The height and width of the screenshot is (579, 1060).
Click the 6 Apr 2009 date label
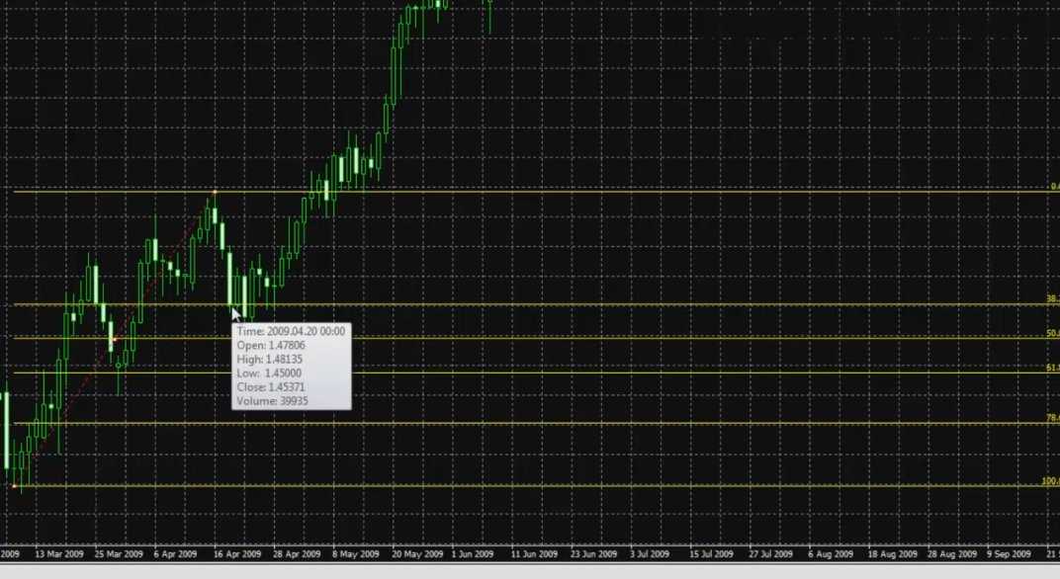click(175, 554)
